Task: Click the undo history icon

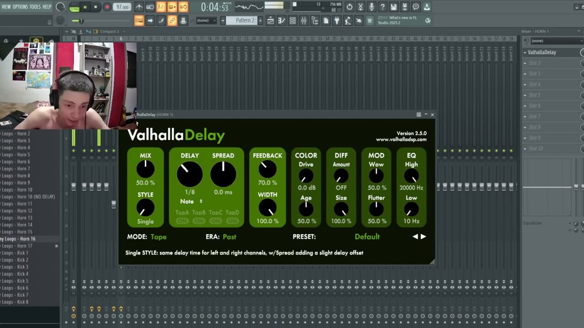Action: coord(349,7)
